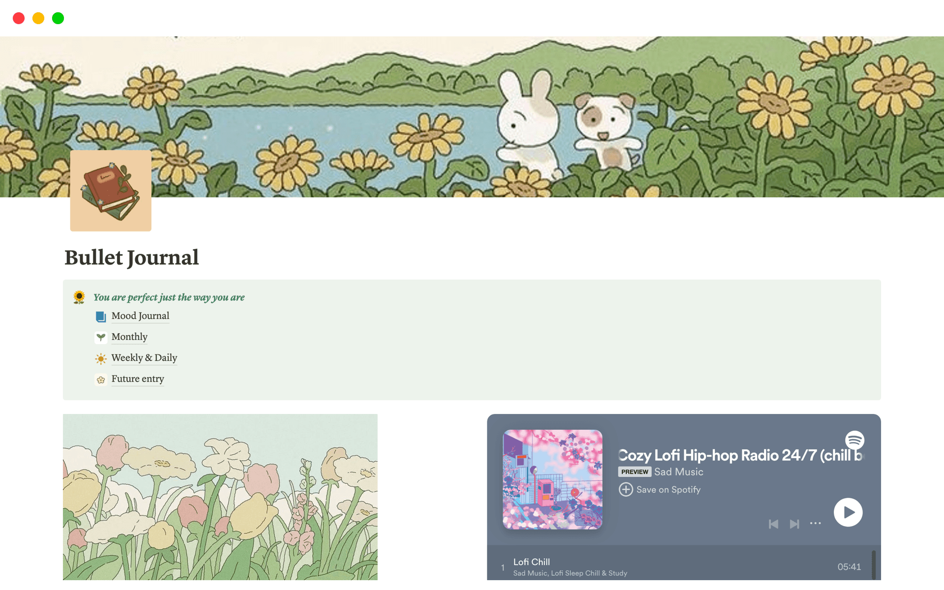Click the seedling icon next to Monthly

click(101, 337)
